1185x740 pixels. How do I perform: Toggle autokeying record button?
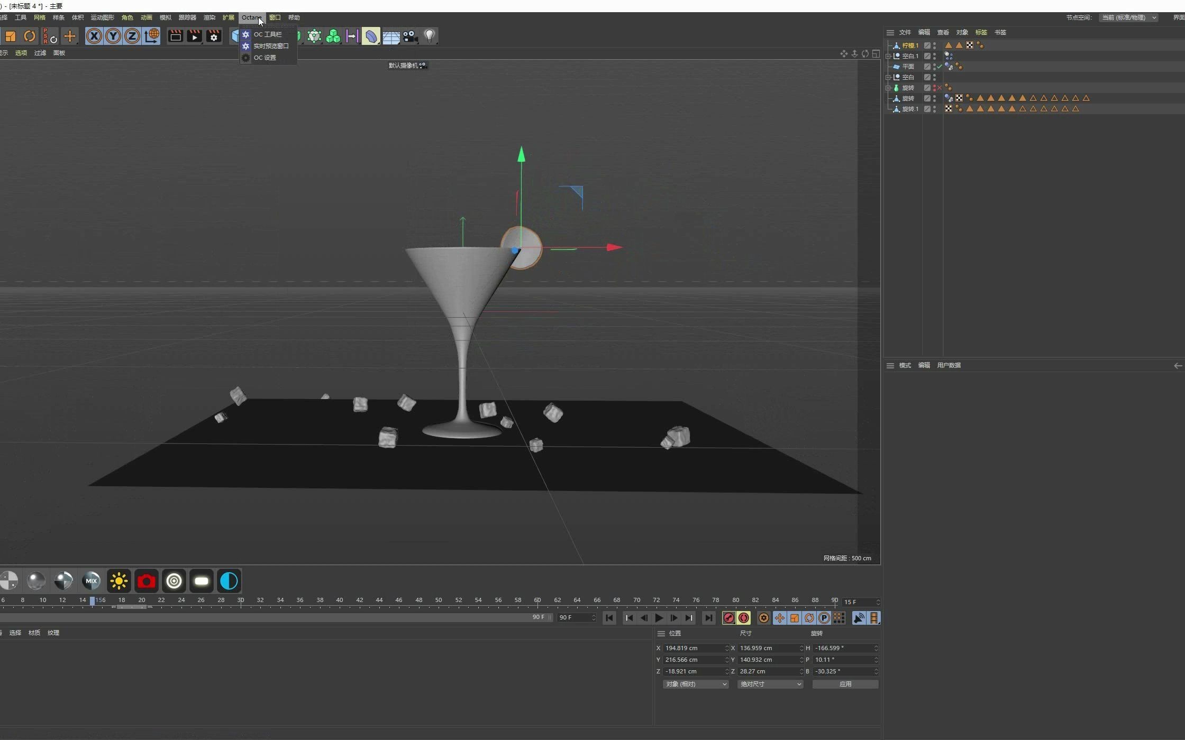[x=744, y=618]
